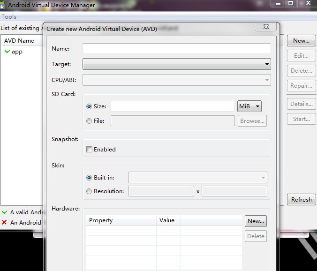Image resolution: width=317 pixels, height=271 pixels.
Task: Click the SD Card size input field
Action: 173,106
